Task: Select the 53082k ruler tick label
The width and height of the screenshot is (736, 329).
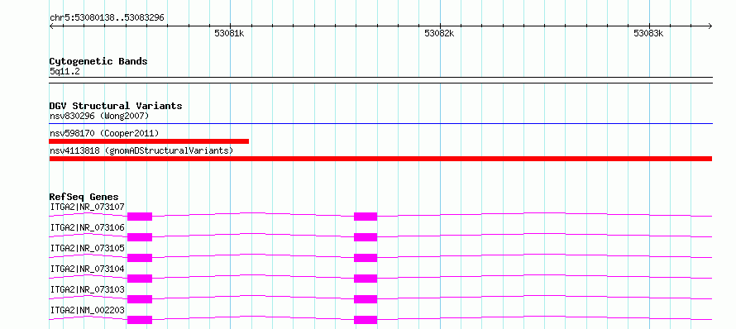Action: click(x=439, y=33)
